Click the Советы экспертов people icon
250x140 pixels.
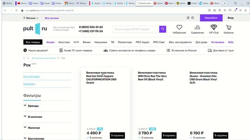105,51
